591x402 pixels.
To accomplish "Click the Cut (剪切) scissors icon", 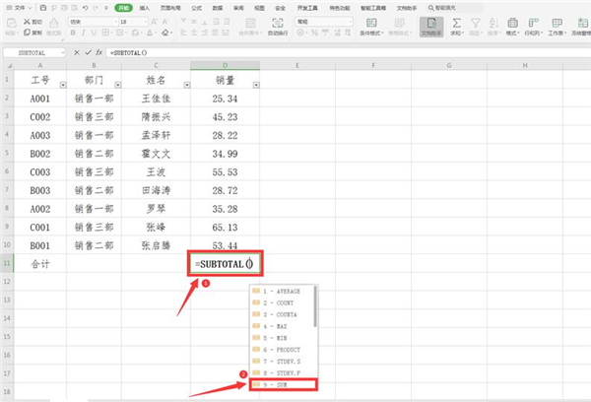I will point(28,22).
